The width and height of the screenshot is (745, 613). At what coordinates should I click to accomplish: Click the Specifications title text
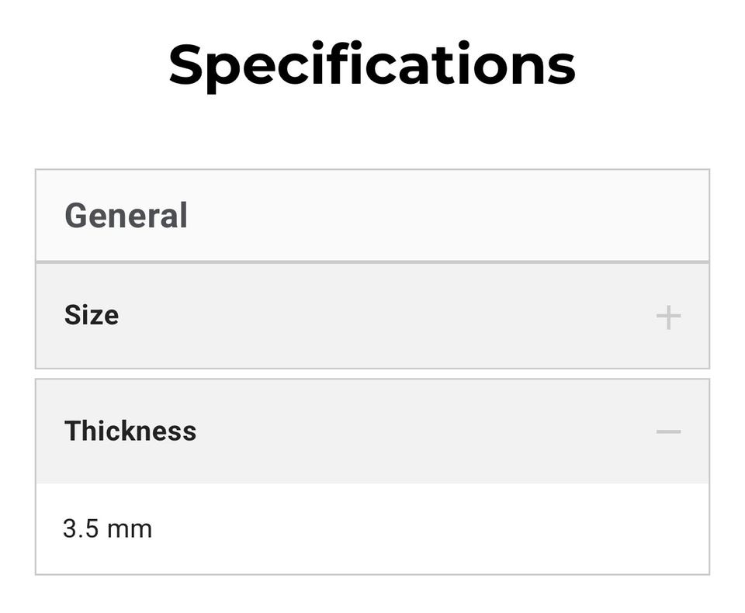tap(372, 65)
